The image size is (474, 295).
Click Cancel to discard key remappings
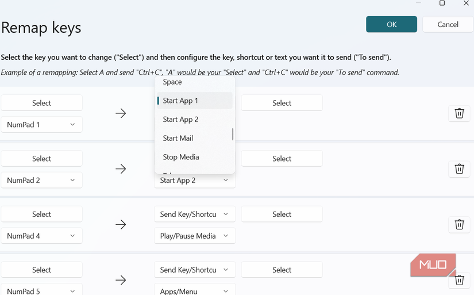click(448, 24)
